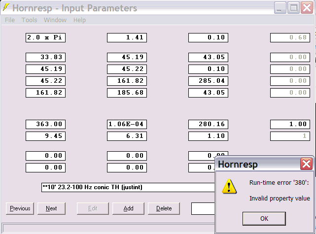
Task: Click the 1.41 input field
Action: point(127,37)
